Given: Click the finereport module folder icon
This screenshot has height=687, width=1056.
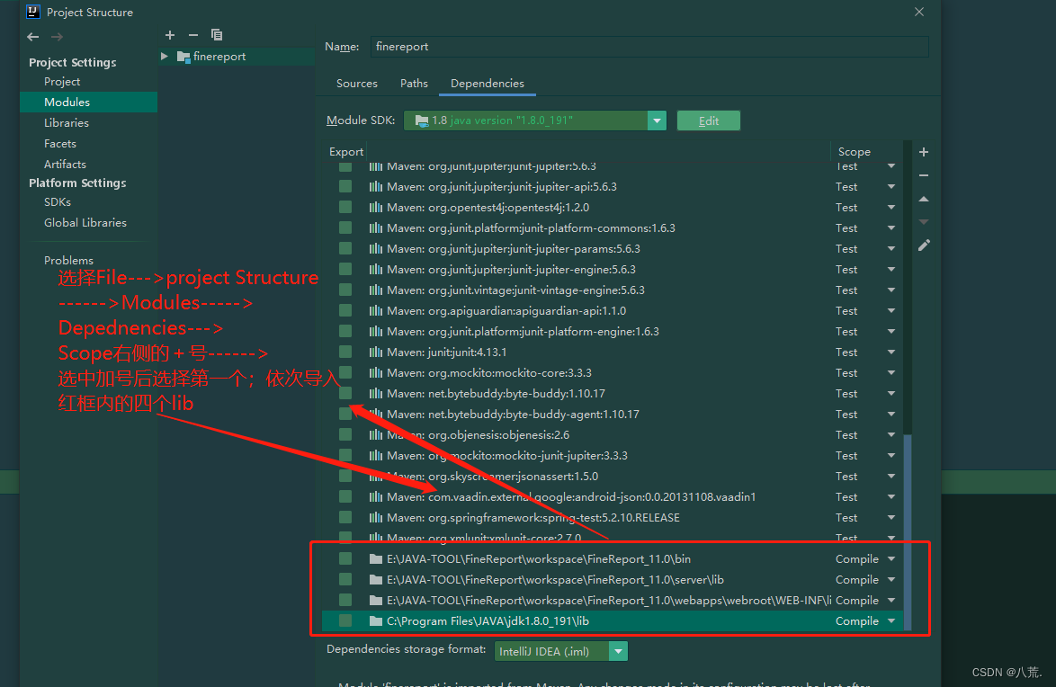Looking at the screenshot, I should [183, 57].
